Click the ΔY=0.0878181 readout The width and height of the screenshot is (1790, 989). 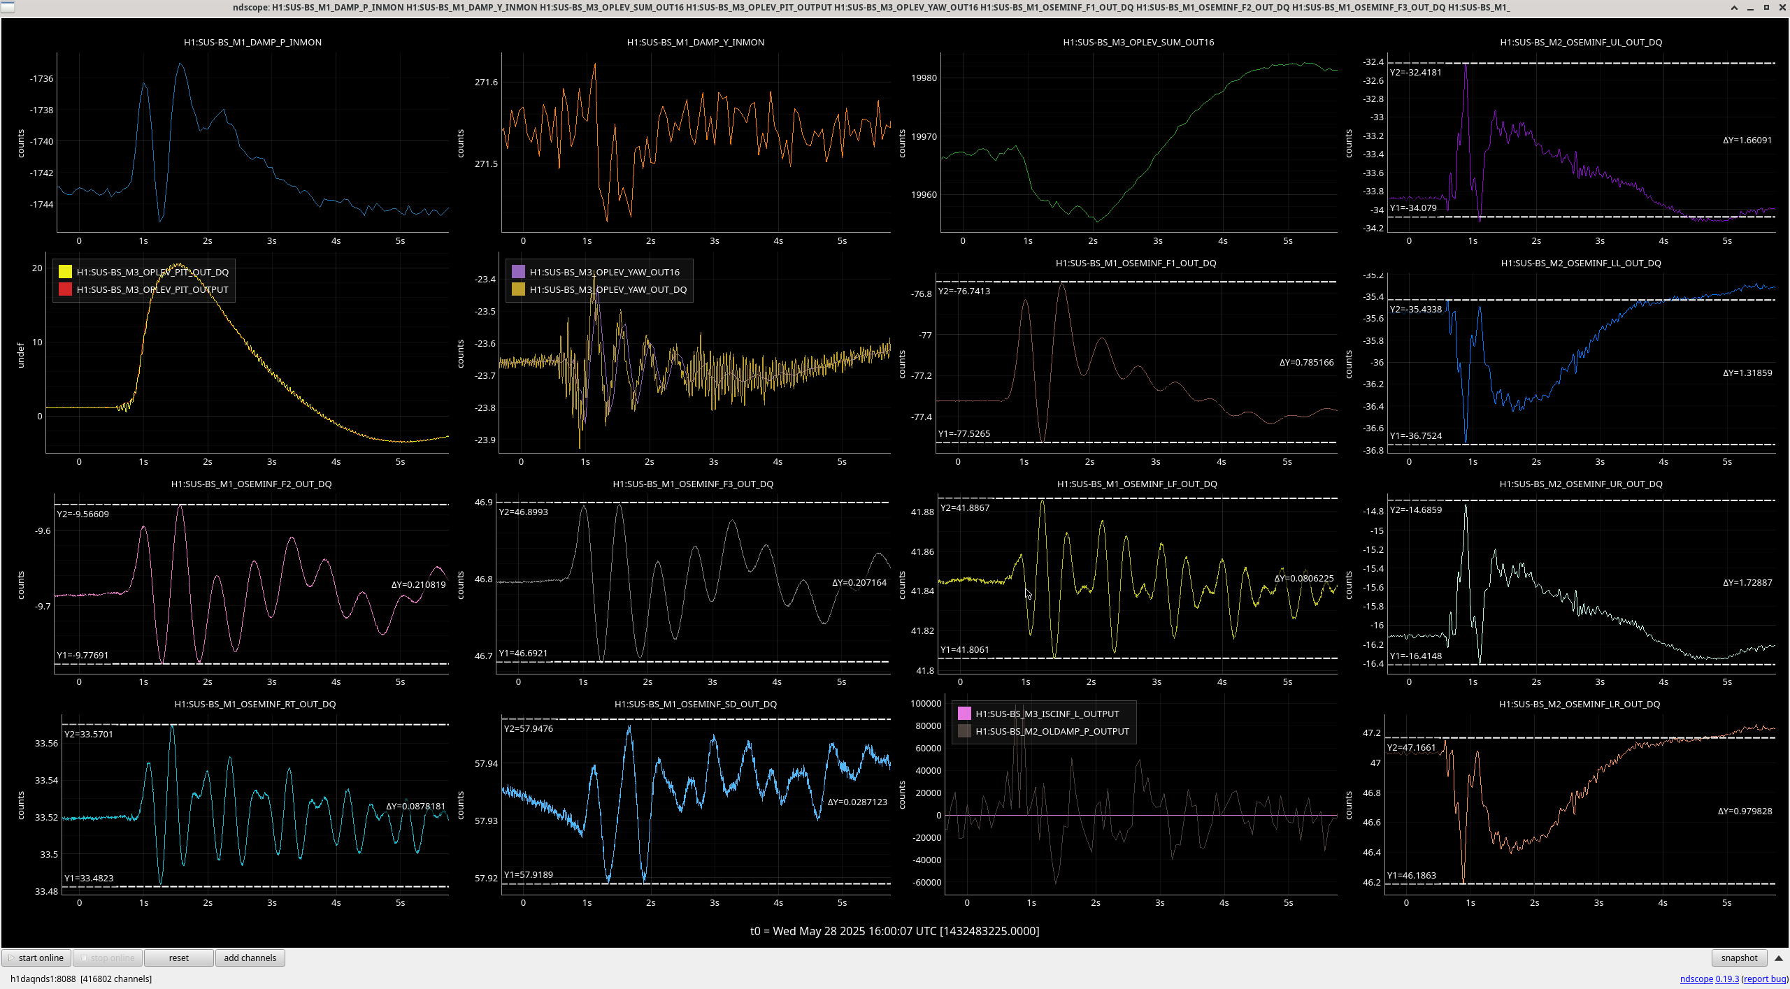[x=415, y=806]
